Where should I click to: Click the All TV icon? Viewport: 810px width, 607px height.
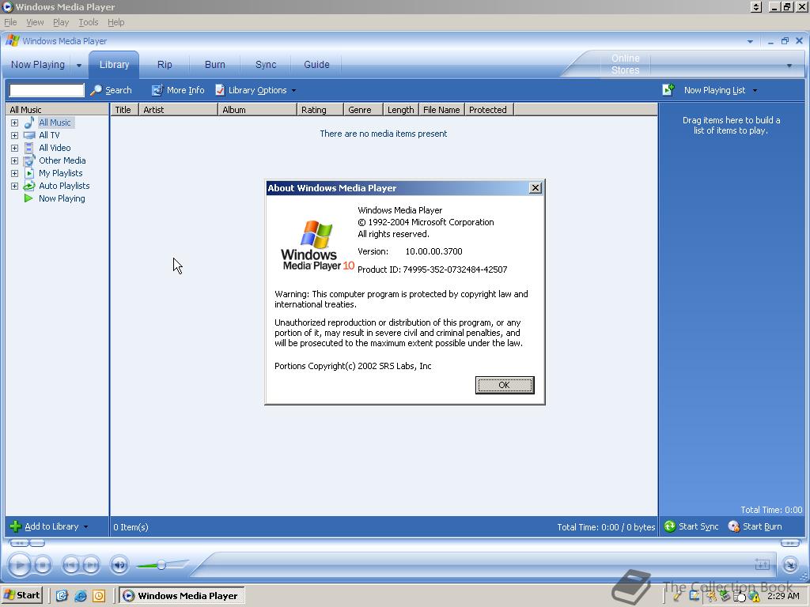[x=29, y=135]
